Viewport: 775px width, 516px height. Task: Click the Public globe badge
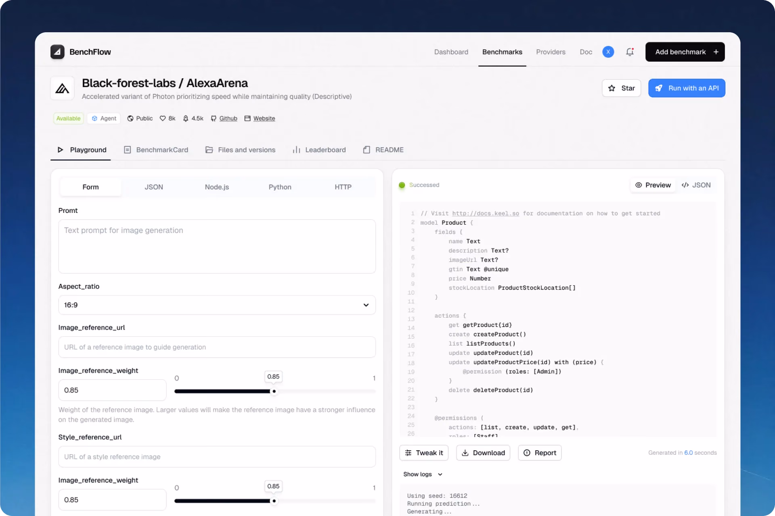[x=140, y=118]
